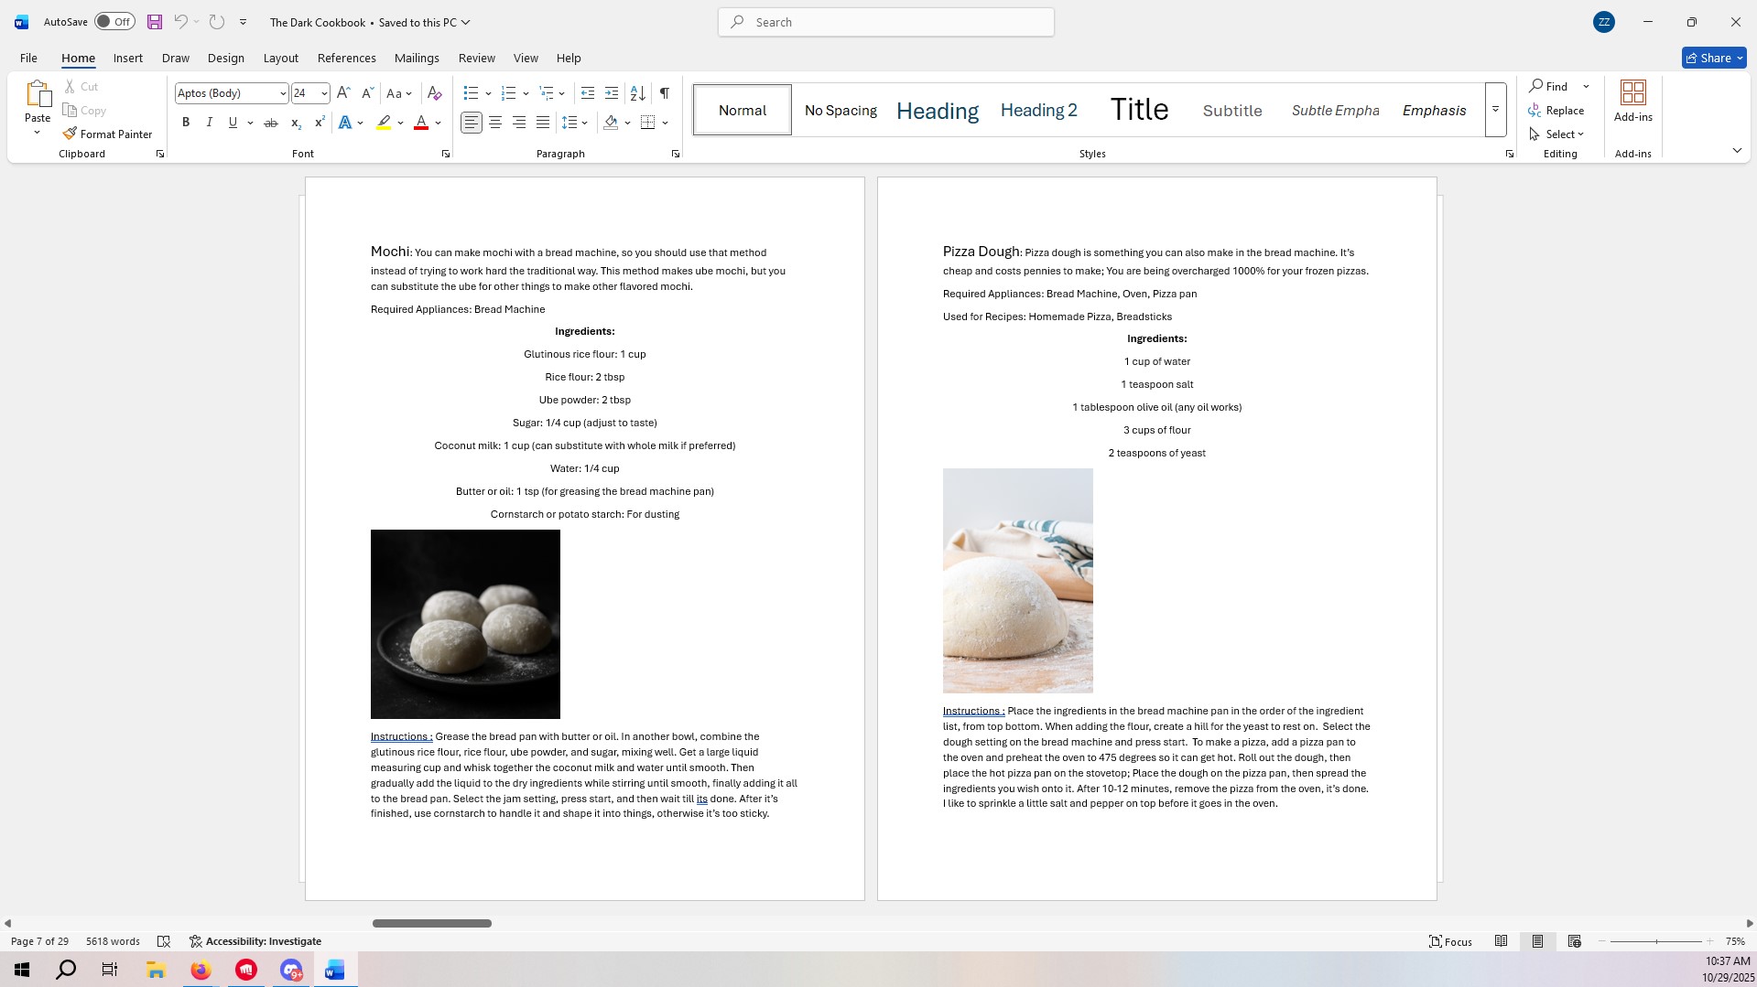1757x987 pixels.
Task: Expand the Styles gallery
Action: point(1495,110)
